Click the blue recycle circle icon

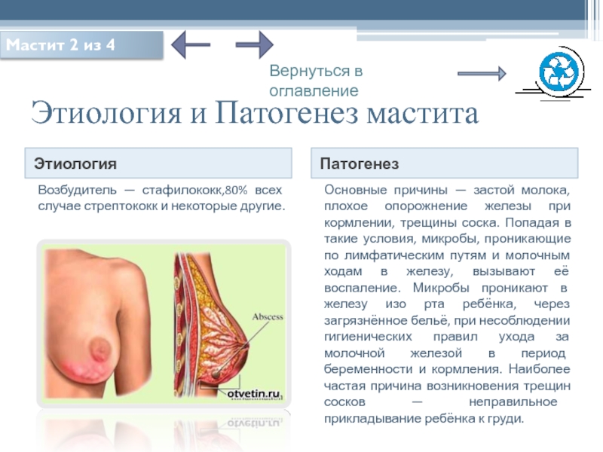pos(559,72)
